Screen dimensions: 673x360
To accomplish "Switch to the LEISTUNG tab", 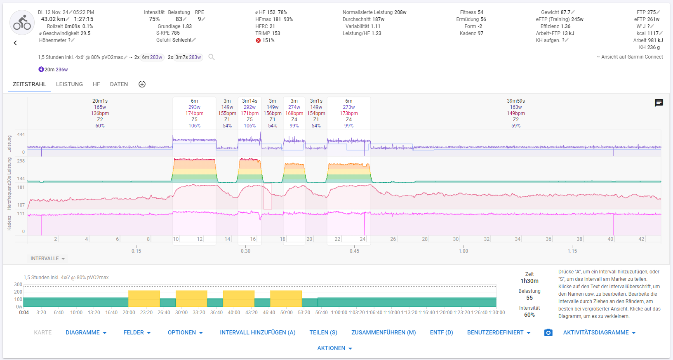I will point(69,84).
